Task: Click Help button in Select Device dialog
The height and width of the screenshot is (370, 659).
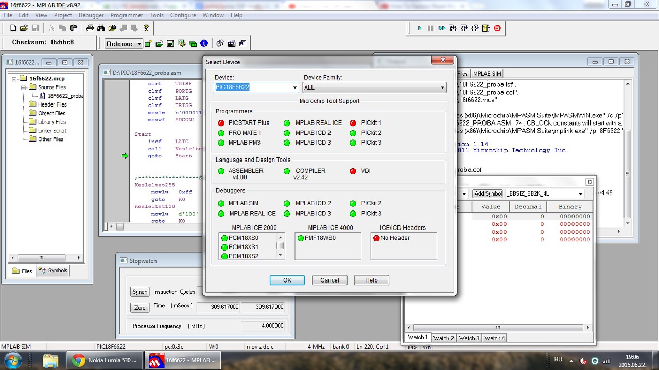Action: [371, 280]
